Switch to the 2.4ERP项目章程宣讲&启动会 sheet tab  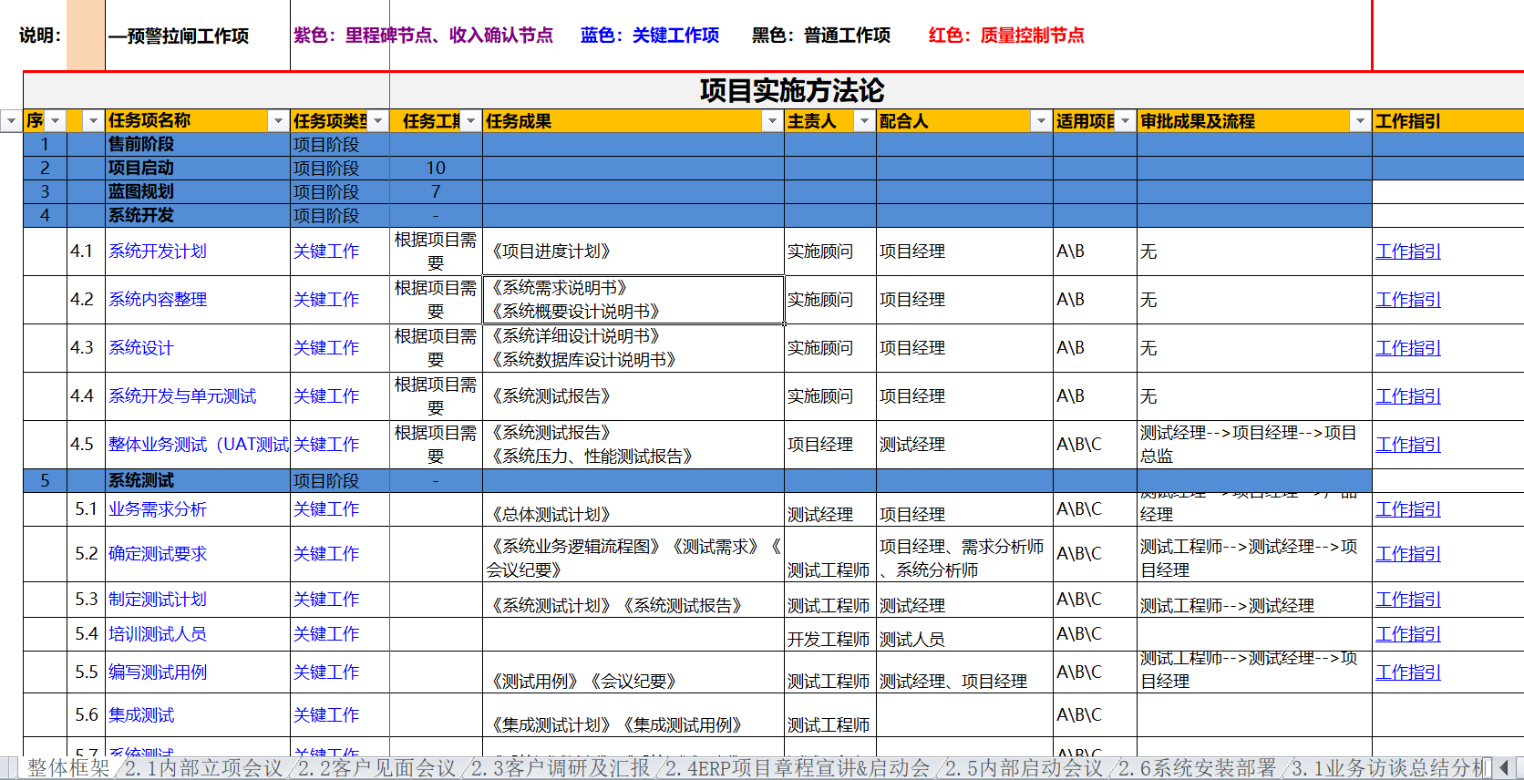798,768
